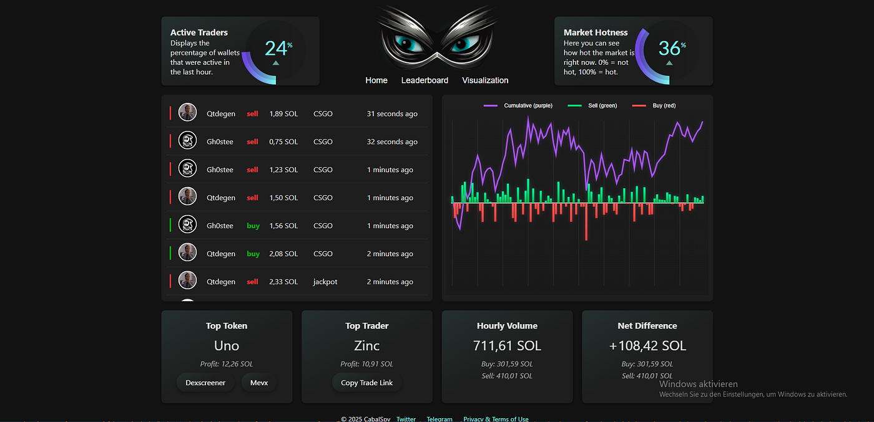Click the Active Traders 24% gauge
The image size is (874, 422).
(x=275, y=52)
